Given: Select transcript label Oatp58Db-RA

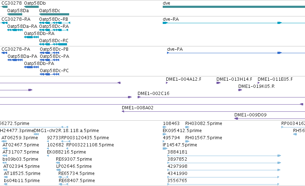Looking at the screenshot, I should (39, 34).
